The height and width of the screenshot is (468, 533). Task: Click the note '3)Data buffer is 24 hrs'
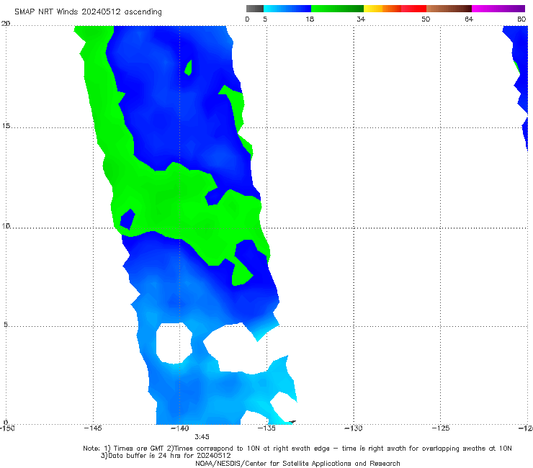(166, 456)
